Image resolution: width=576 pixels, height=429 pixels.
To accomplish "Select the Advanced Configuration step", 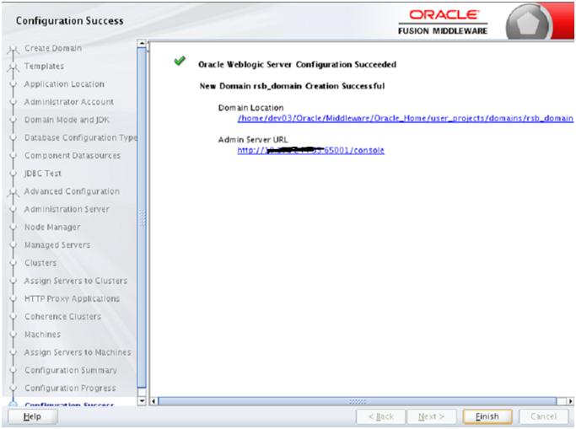I will [x=72, y=191].
